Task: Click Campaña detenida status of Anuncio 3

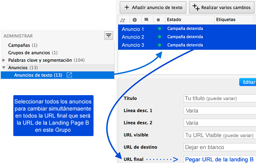Action: point(185,45)
